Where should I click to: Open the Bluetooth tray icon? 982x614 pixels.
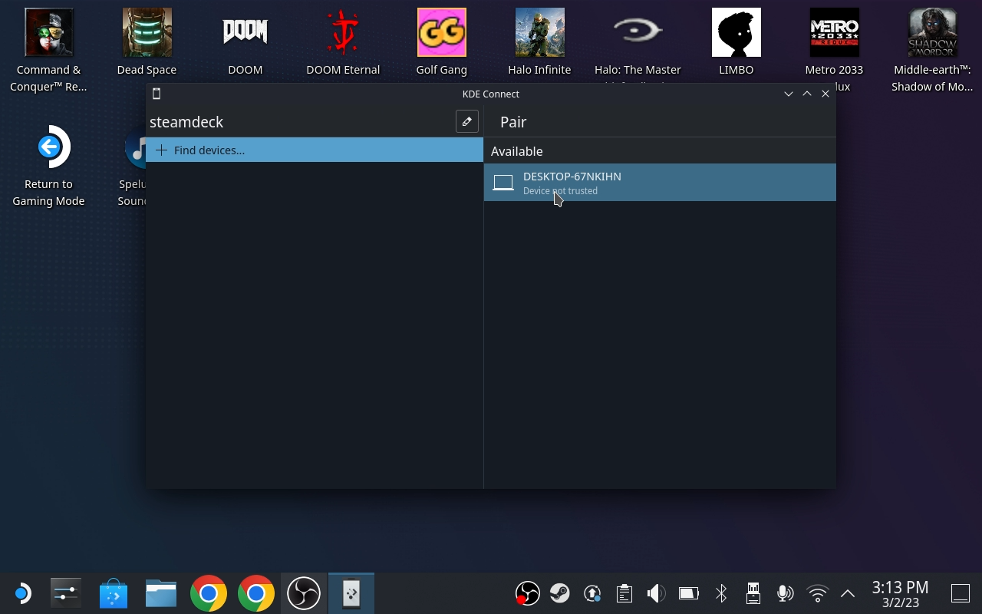click(721, 593)
